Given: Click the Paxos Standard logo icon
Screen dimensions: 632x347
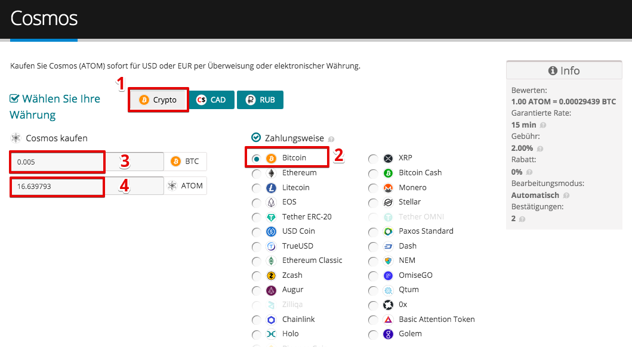Looking at the screenshot, I should (388, 231).
